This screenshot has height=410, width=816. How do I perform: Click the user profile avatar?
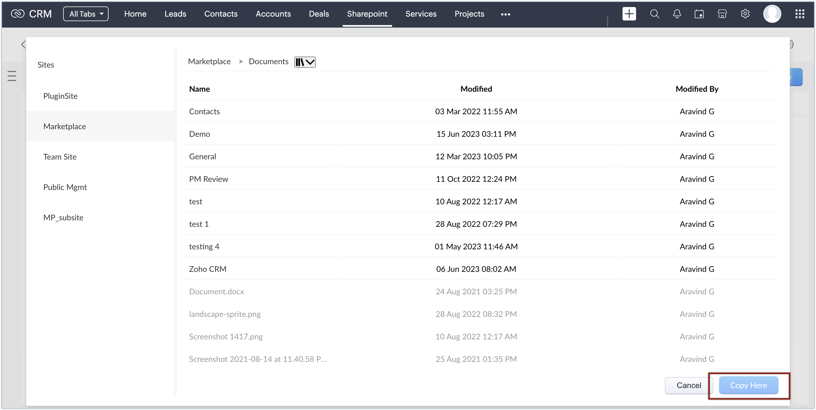(772, 14)
